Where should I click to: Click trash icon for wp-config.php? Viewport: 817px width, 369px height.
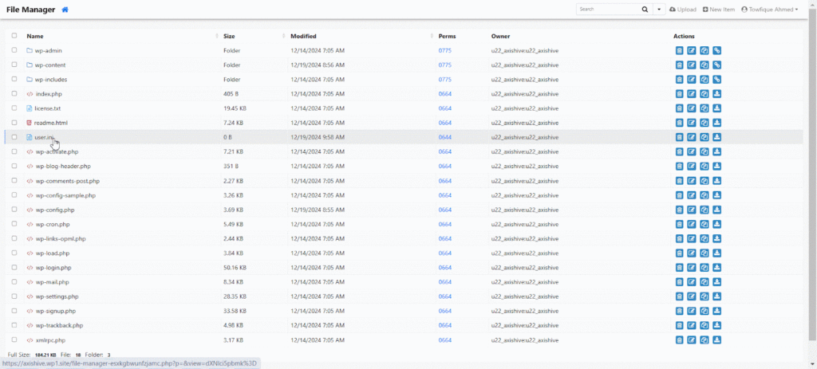(x=679, y=210)
